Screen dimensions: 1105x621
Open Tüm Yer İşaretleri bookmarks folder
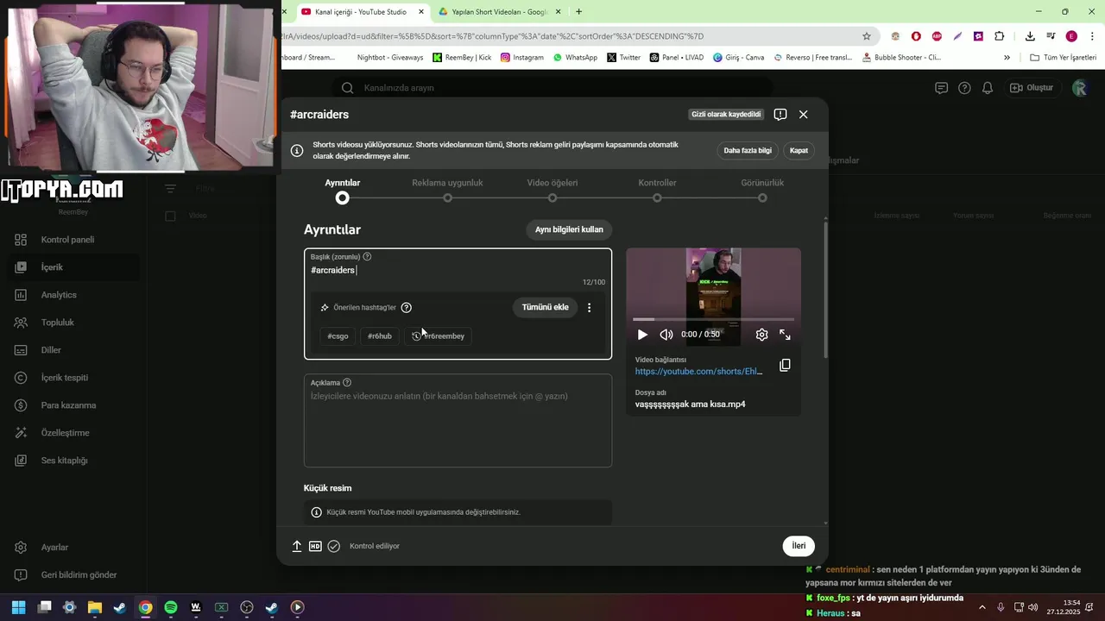pyautogui.click(x=1064, y=58)
